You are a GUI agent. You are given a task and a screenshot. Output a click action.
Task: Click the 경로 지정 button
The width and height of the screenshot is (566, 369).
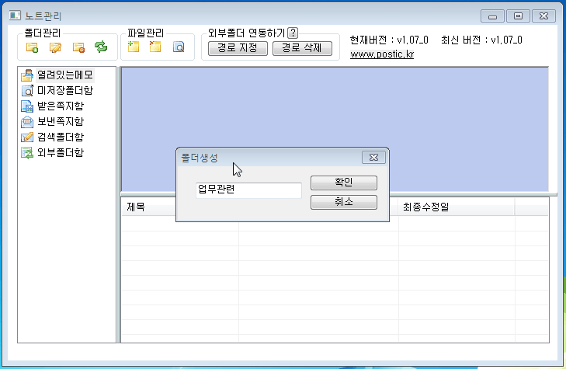(x=238, y=48)
